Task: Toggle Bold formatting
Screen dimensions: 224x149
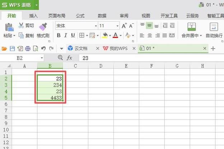Action: click(59, 35)
